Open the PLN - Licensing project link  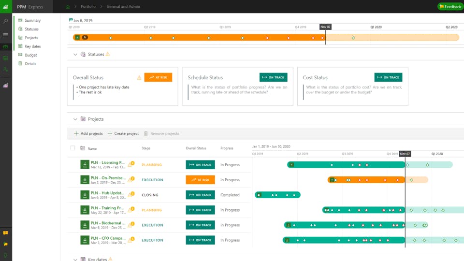(x=107, y=162)
